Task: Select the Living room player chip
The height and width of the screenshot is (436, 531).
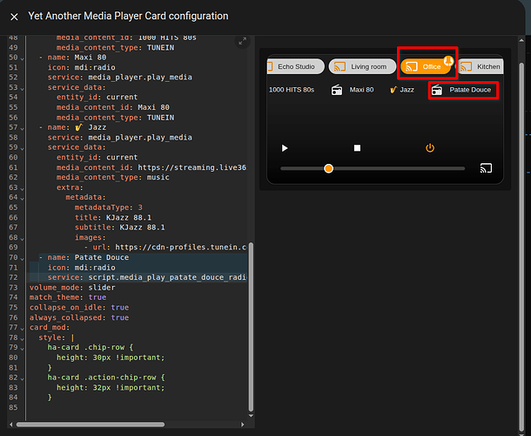Action: (x=362, y=66)
